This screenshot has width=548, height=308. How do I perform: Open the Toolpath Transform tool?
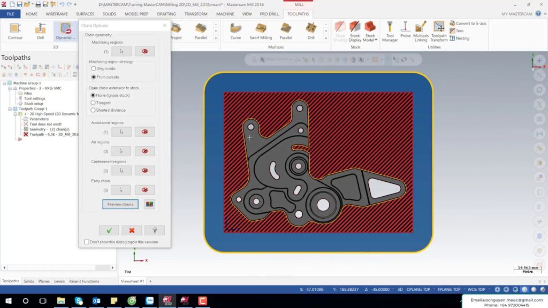[x=439, y=30]
